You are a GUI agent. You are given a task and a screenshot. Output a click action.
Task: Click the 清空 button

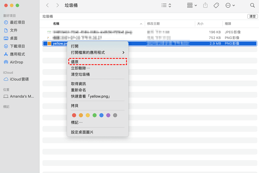252,16
